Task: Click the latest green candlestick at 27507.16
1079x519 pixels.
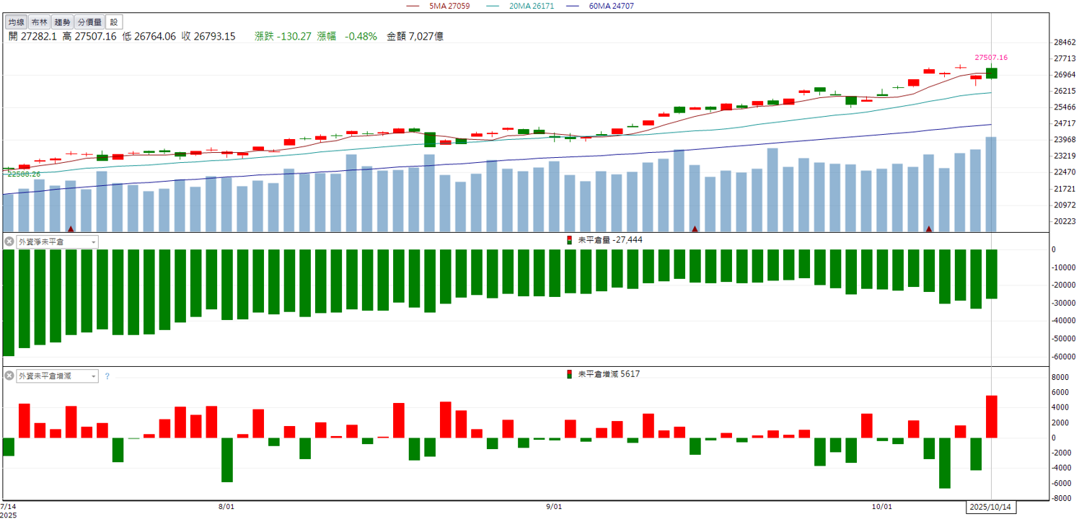Action: [x=992, y=73]
